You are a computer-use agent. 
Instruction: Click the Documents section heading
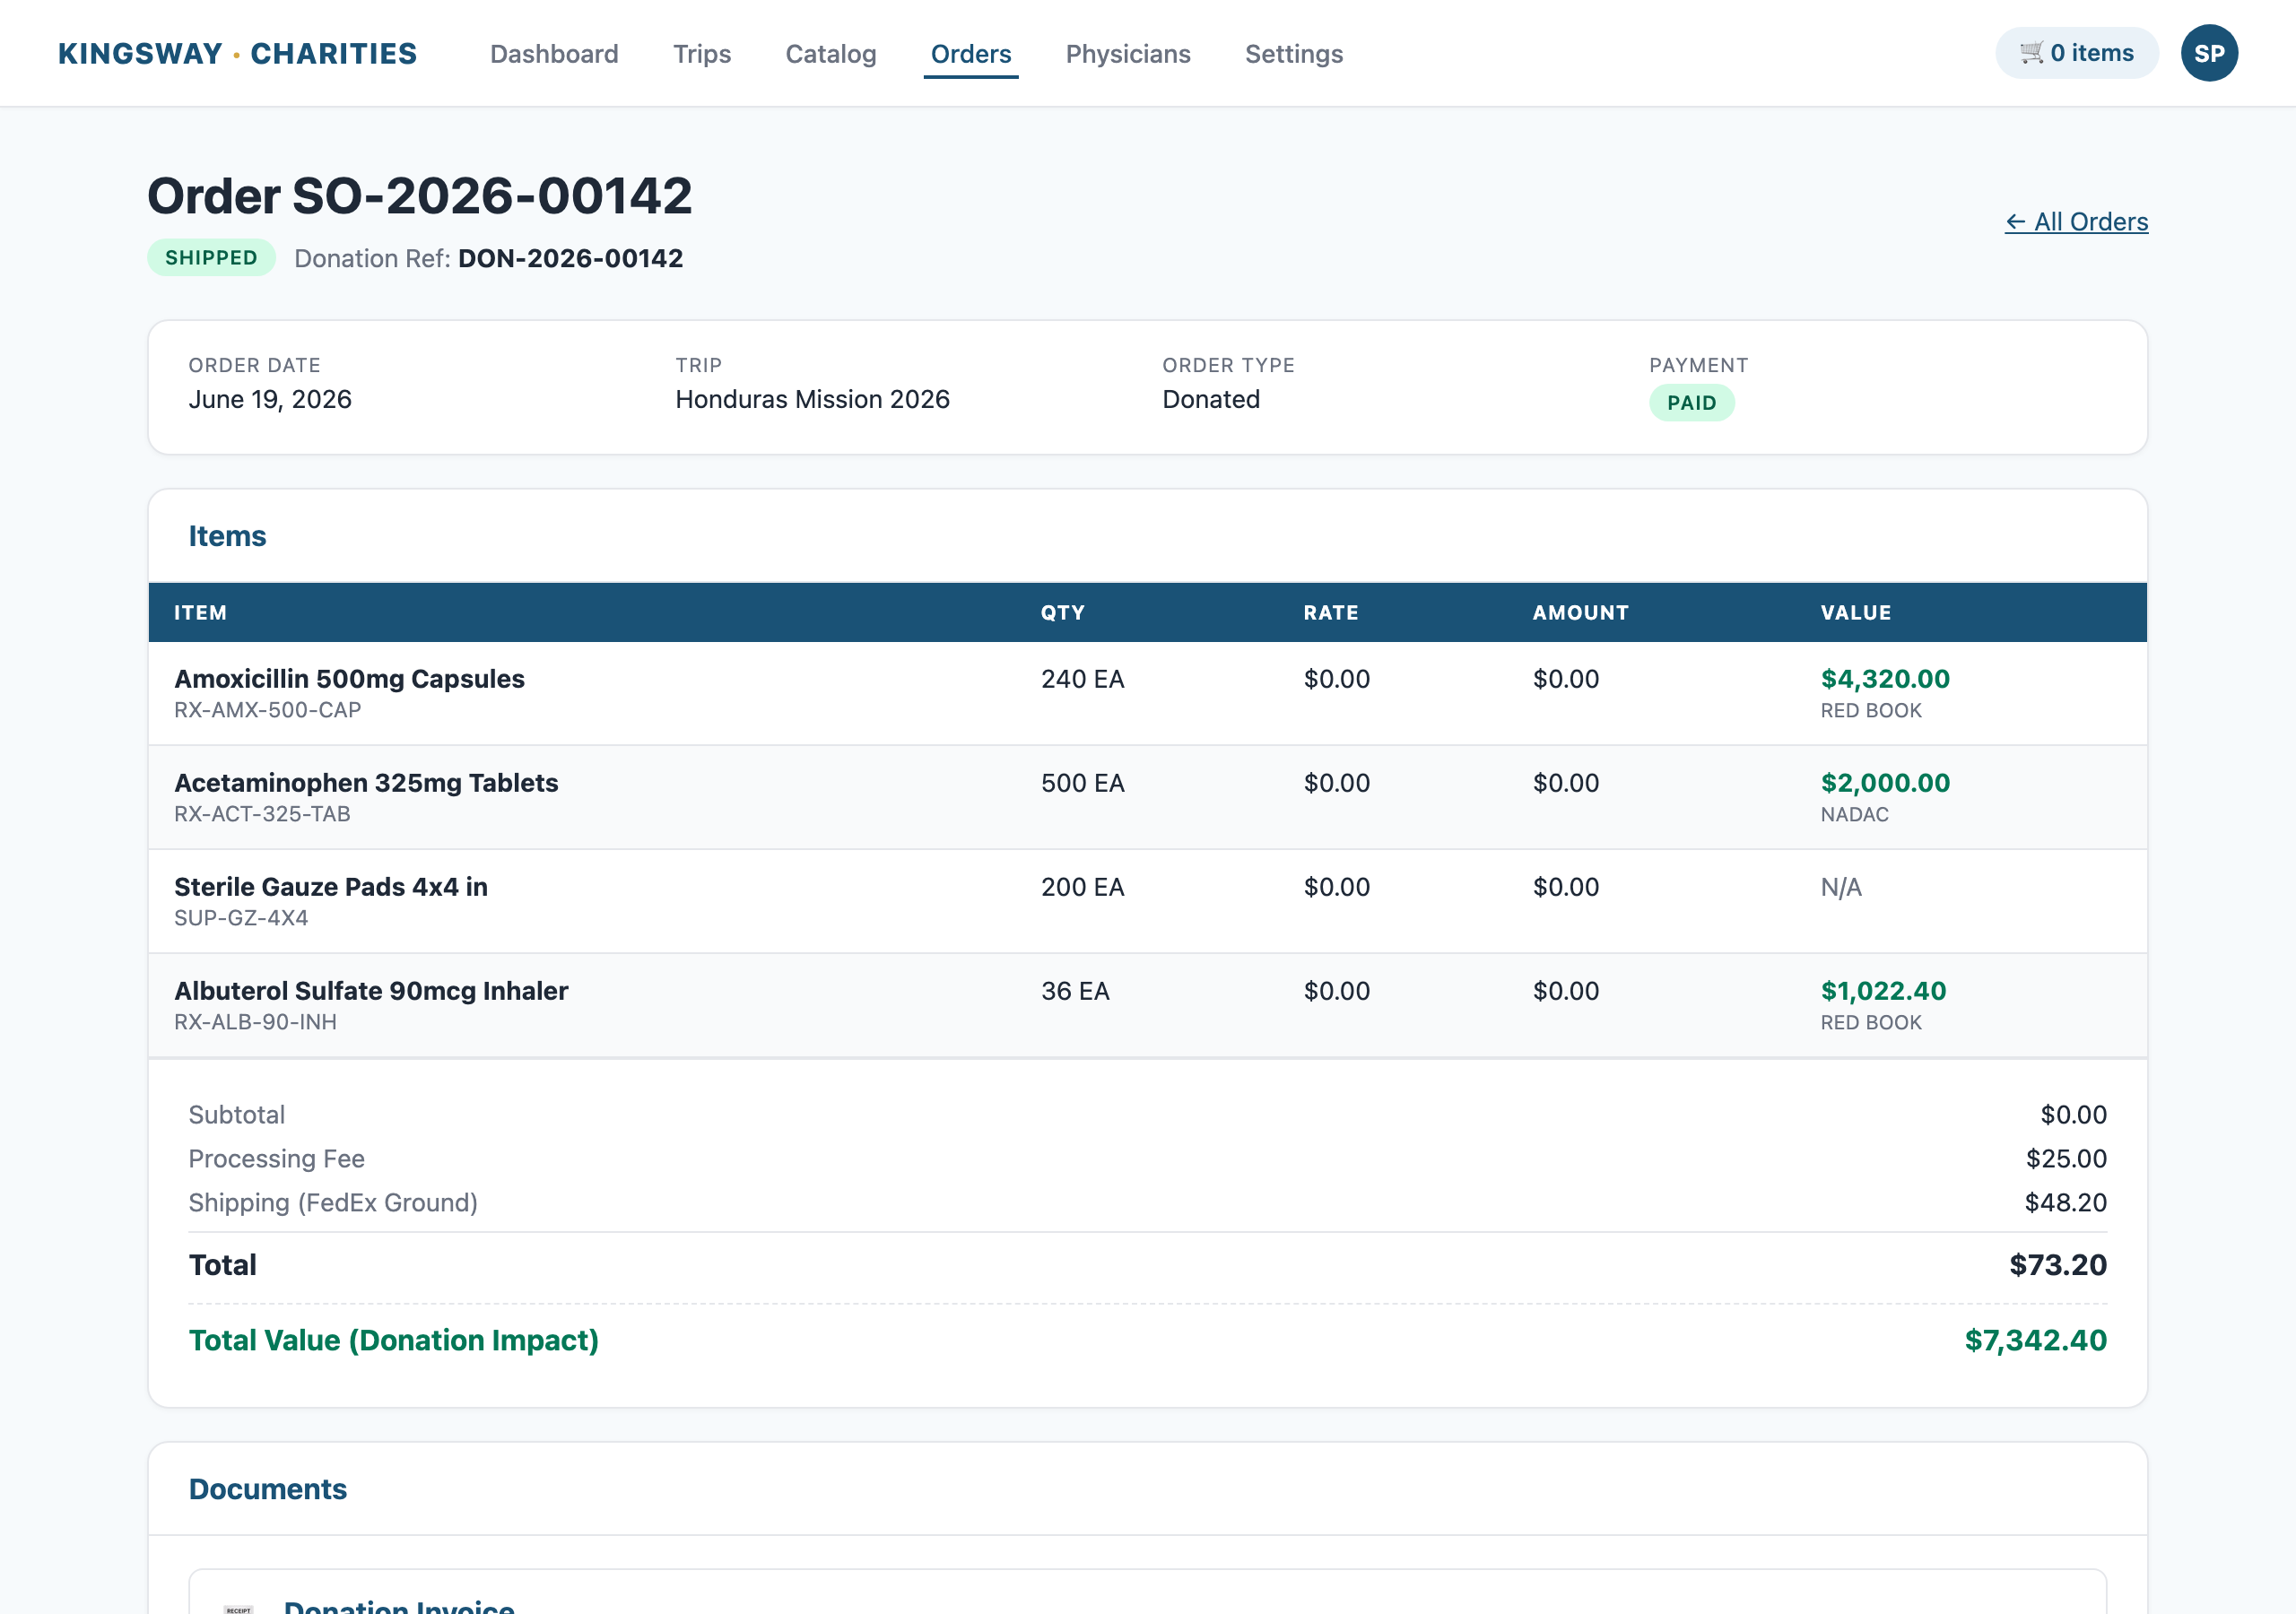pyautogui.click(x=268, y=1490)
